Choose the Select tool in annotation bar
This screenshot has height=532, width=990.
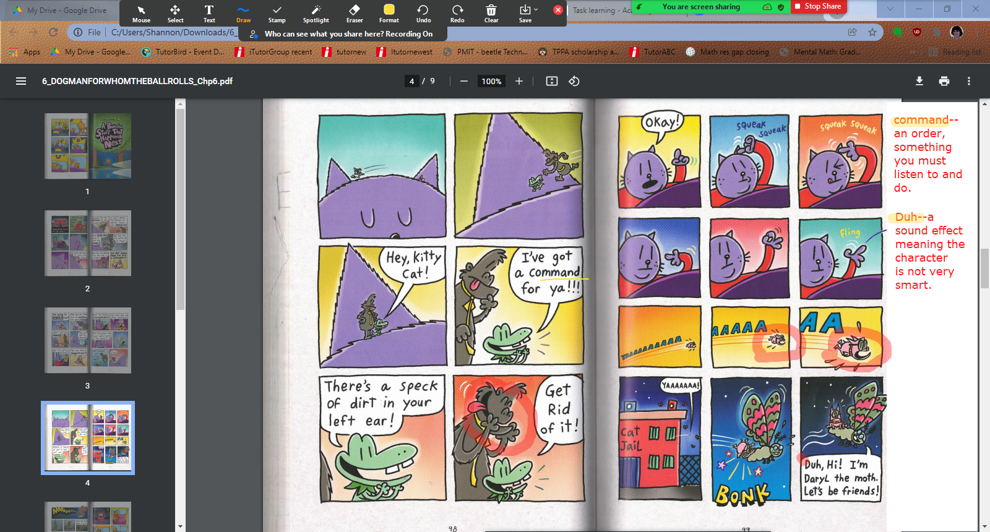click(175, 14)
